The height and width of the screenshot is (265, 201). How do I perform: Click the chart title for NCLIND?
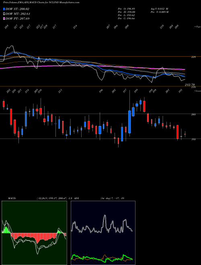41,2
